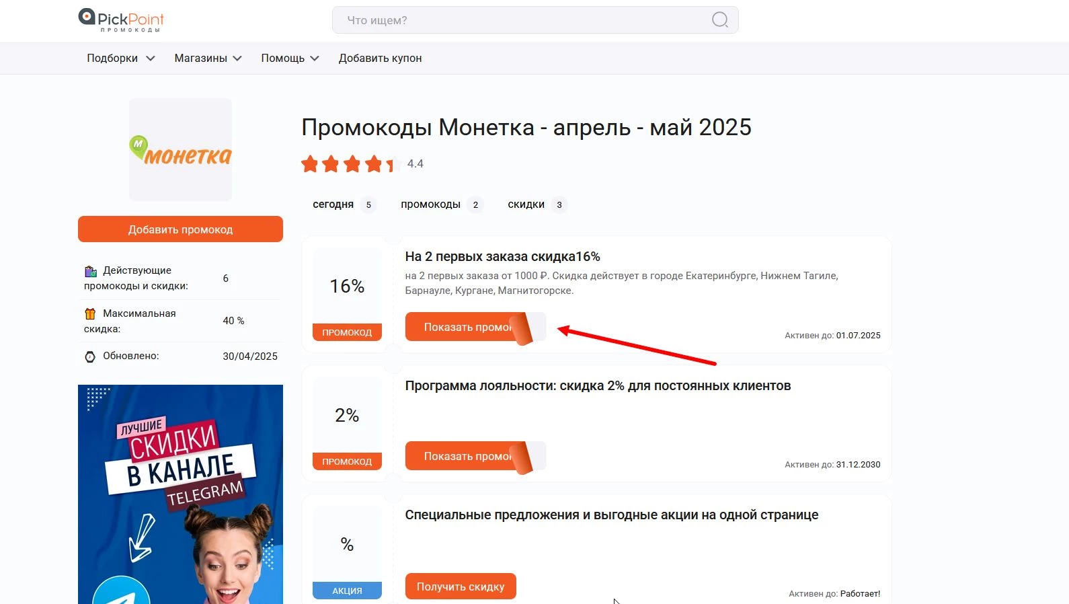This screenshot has width=1069, height=604.
Task: Show promo code for 16% offer
Action: pos(475,327)
